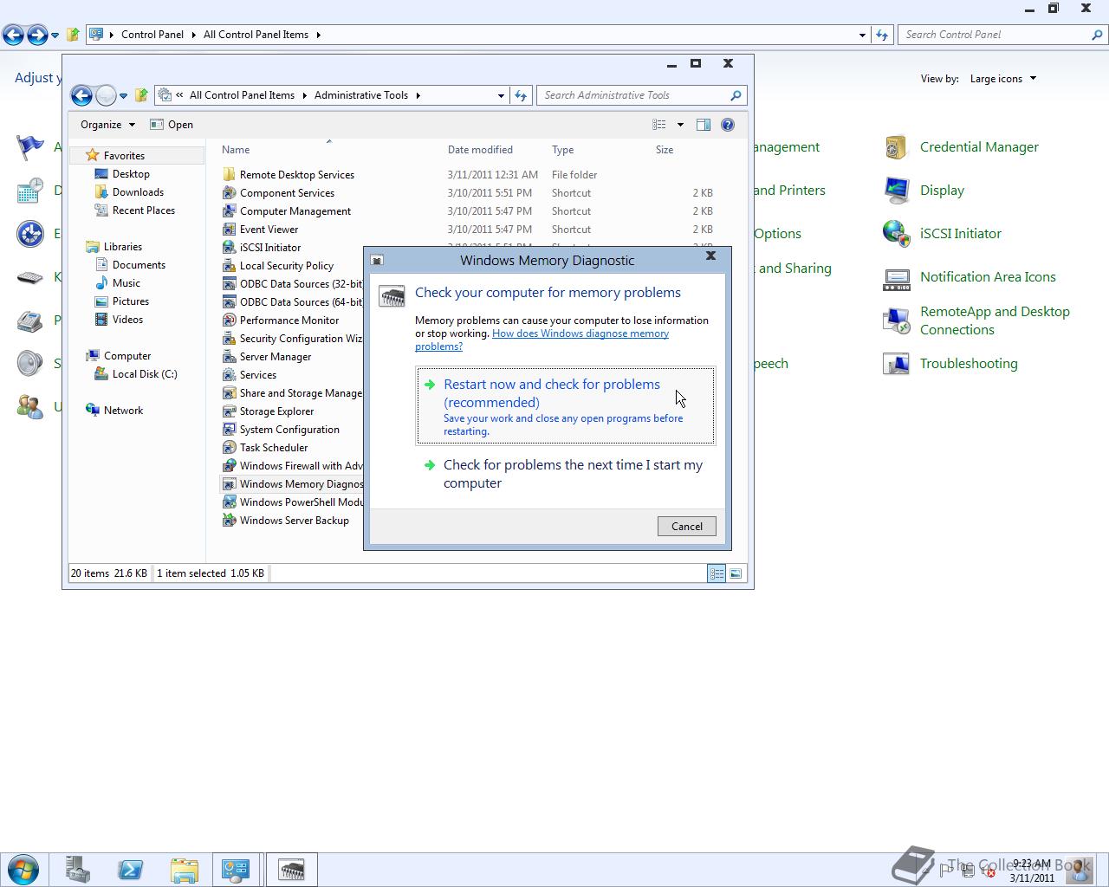The width and height of the screenshot is (1109, 887).
Task: Click the Troubleshooting icon in Control Panel
Action: tap(896, 364)
